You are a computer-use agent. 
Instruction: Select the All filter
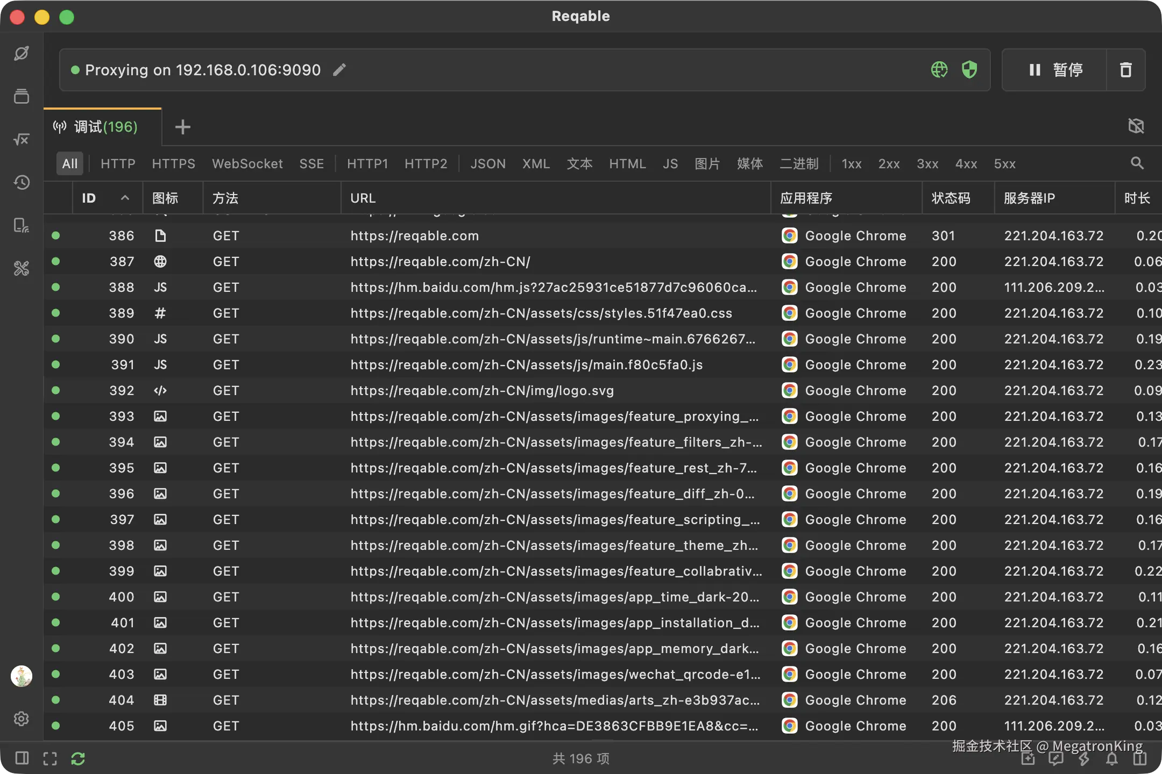[x=70, y=164]
